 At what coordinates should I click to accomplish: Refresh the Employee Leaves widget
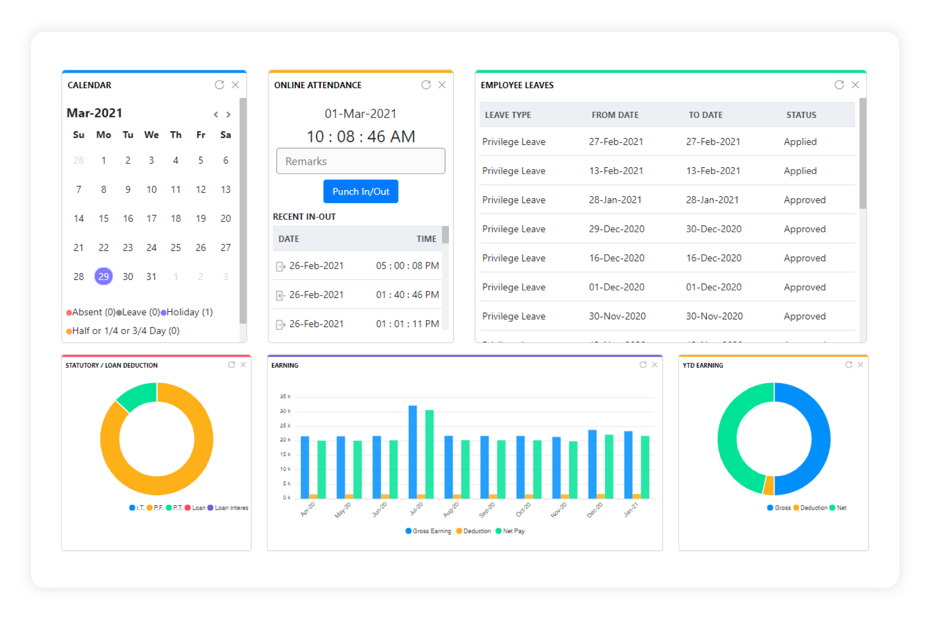coord(839,85)
